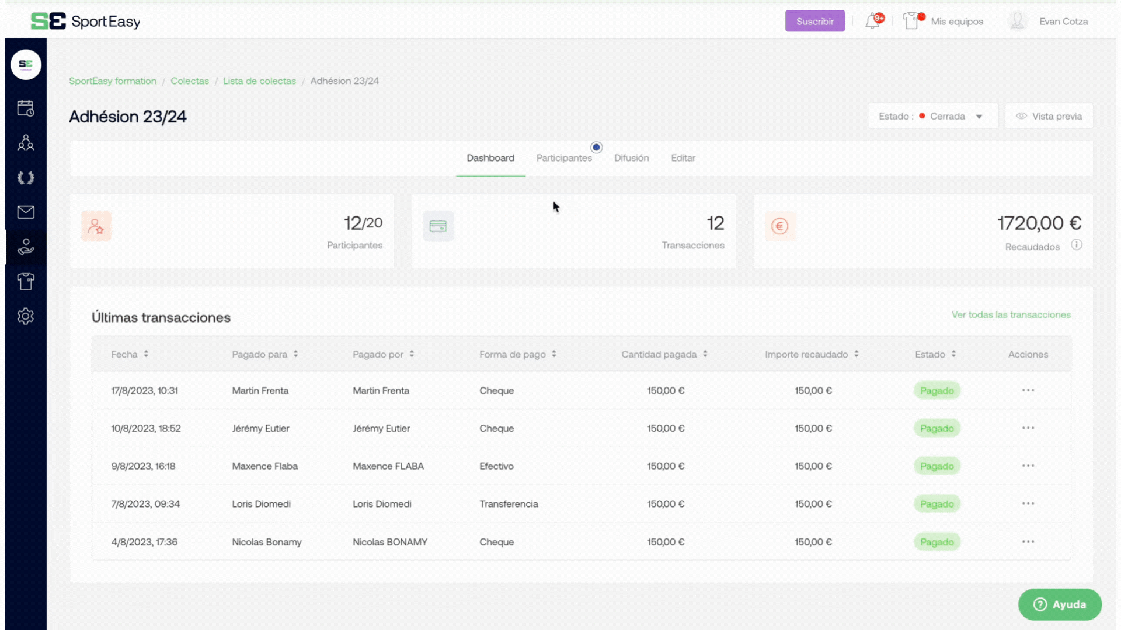Open the messages envelope sidebar icon
The width and height of the screenshot is (1121, 630).
26,212
